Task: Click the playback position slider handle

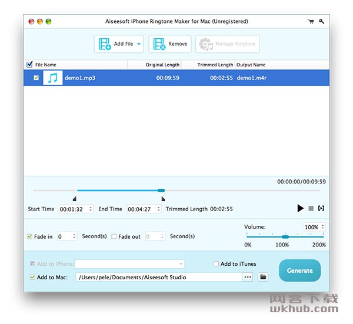Action: pyautogui.click(x=161, y=191)
